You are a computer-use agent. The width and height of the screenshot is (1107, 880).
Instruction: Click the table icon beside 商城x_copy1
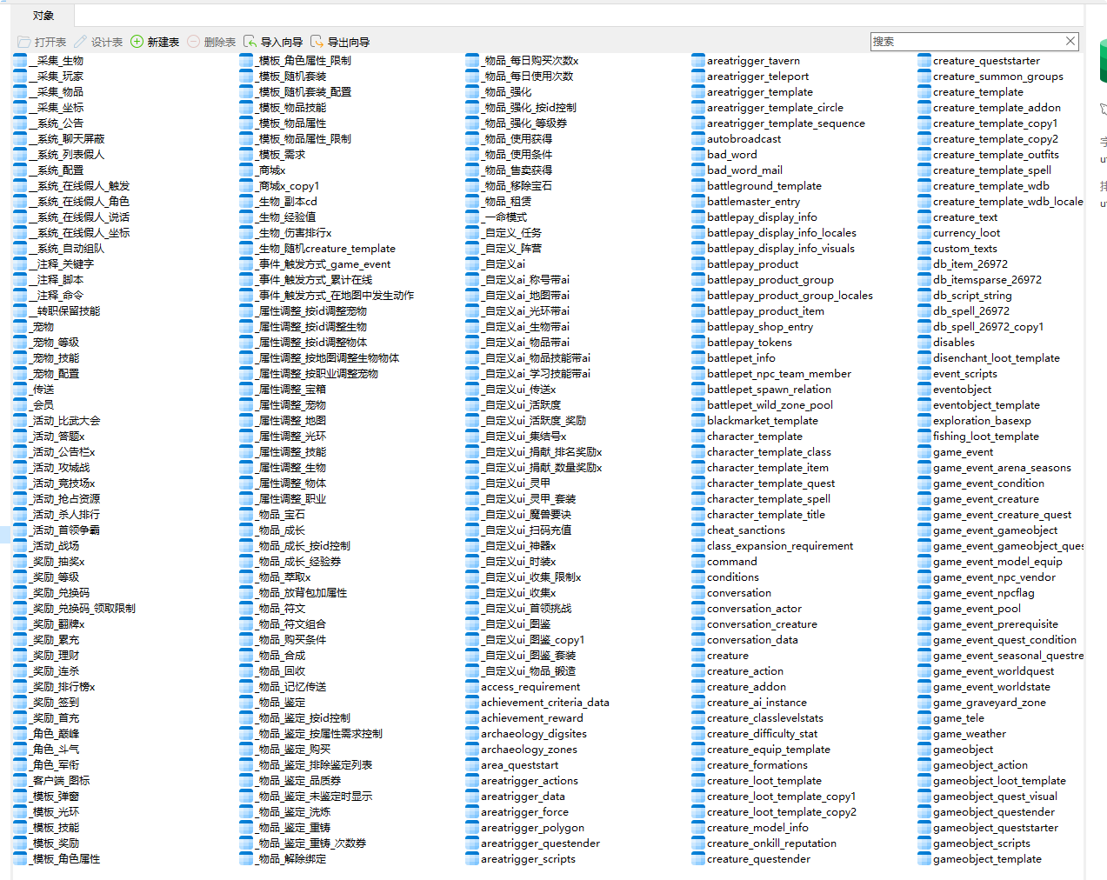246,186
